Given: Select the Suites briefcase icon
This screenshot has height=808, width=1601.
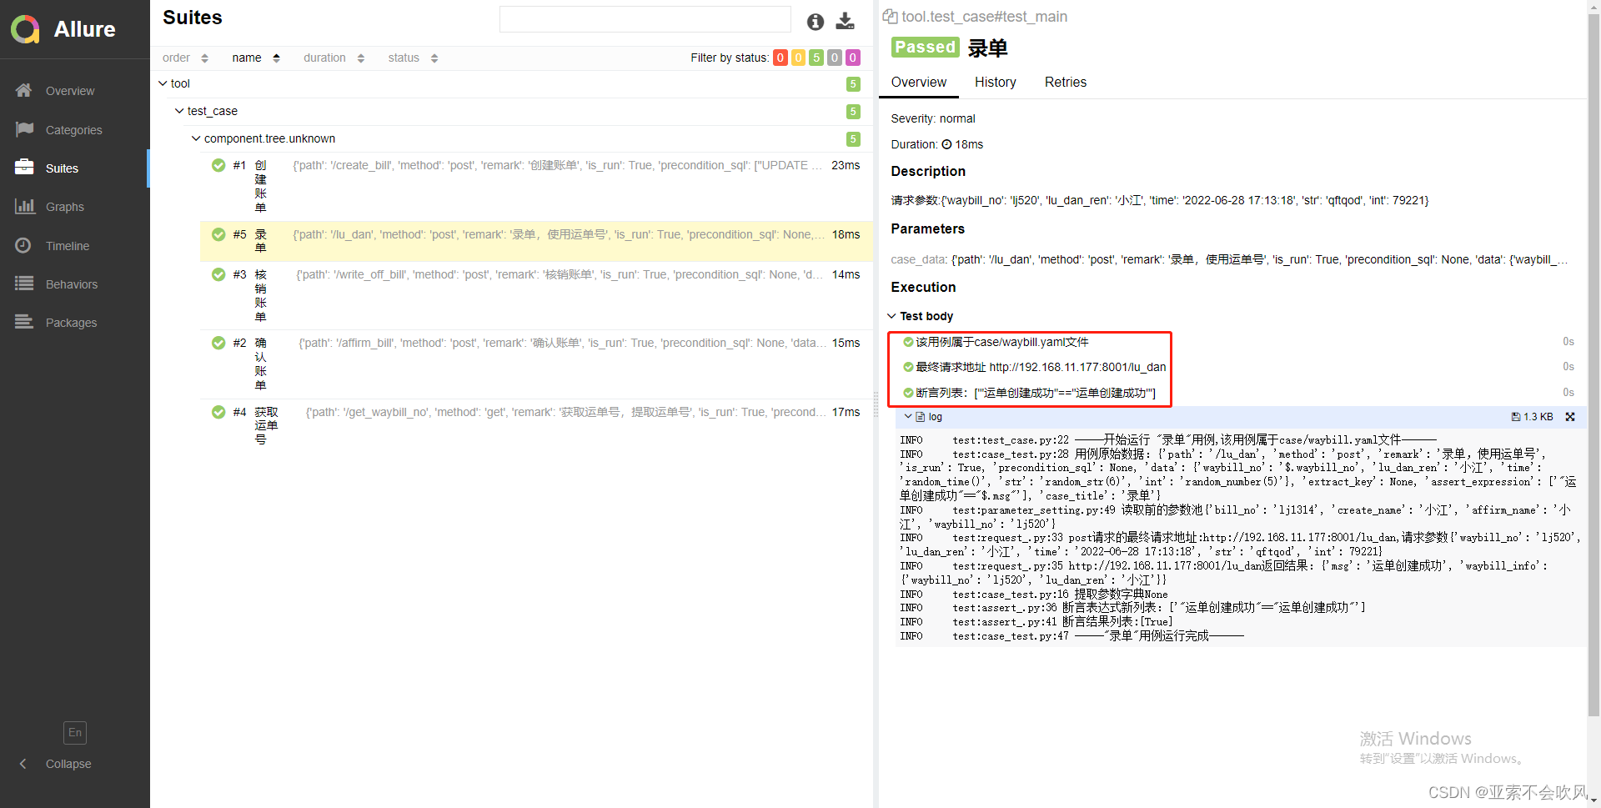Looking at the screenshot, I should click(x=24, y=168).
